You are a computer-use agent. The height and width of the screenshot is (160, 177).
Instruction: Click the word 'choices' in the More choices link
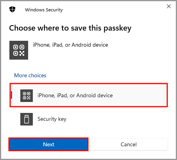click(x=38, y=75)
